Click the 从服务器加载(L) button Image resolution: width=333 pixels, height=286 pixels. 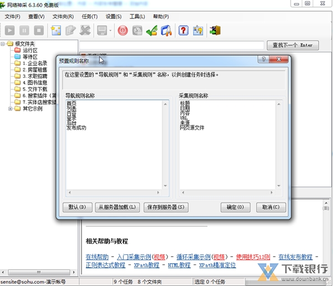[117, 207]
